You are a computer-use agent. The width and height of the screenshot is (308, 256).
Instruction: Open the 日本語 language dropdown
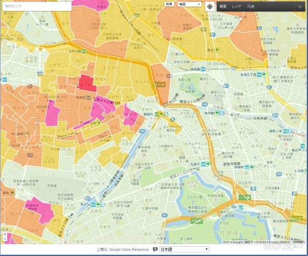[184, 249]
